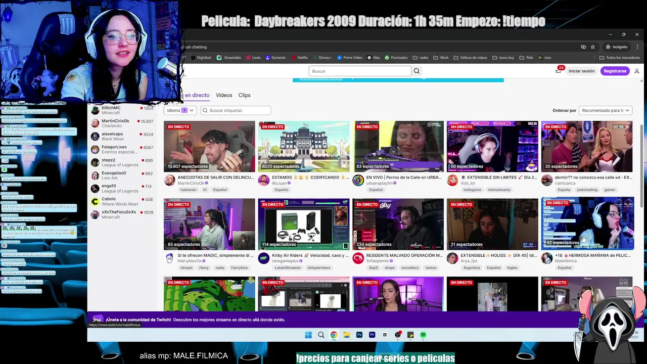Screen dimensions: 647x364
Task: Open 'RESIDENTE MALVADO OPERACIÓN' stream title
Action: [x=404, y=255]
